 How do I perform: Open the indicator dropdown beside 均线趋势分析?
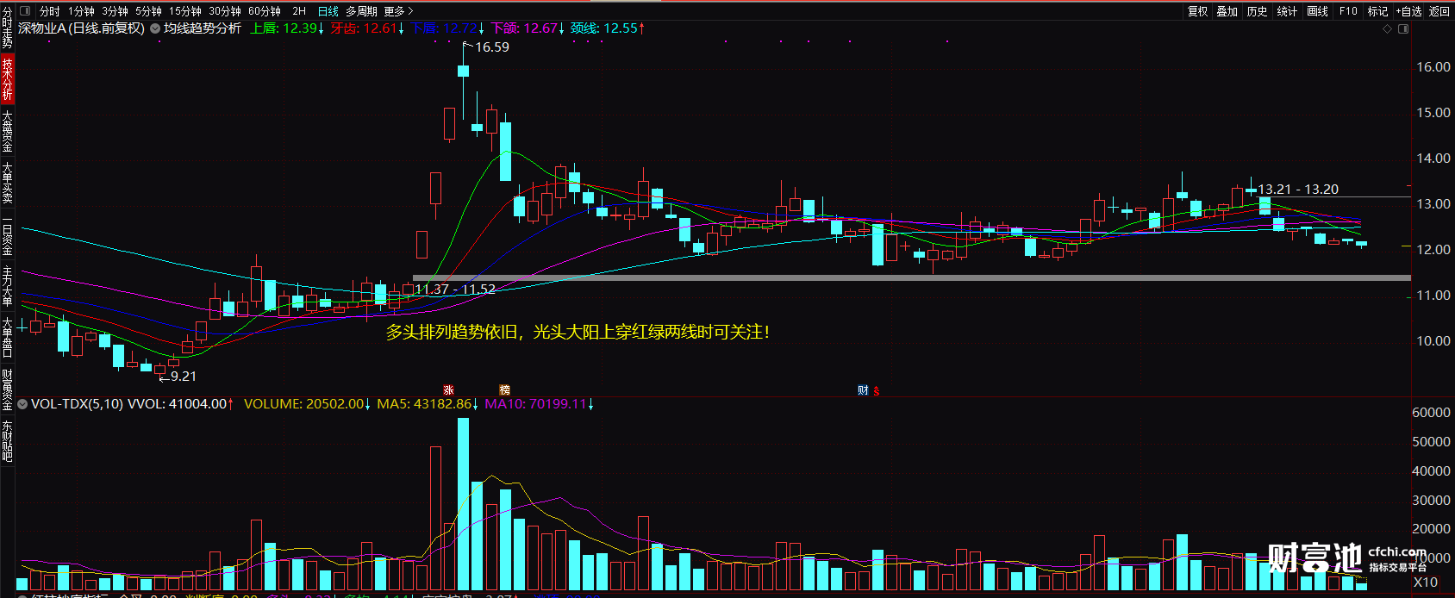click(x=155, y=28)
